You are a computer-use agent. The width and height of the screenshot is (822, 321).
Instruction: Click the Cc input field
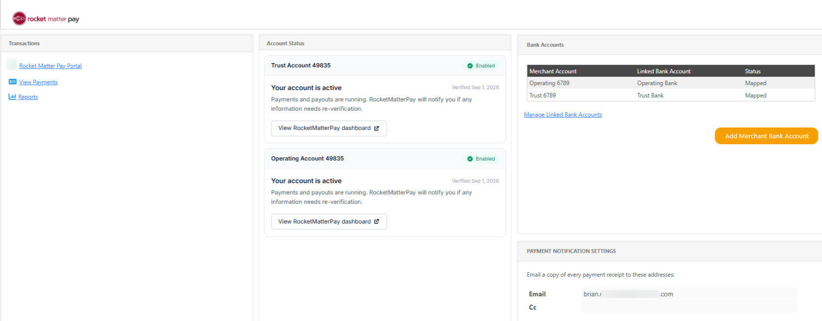pyautogui.click(x=689, y=307)
